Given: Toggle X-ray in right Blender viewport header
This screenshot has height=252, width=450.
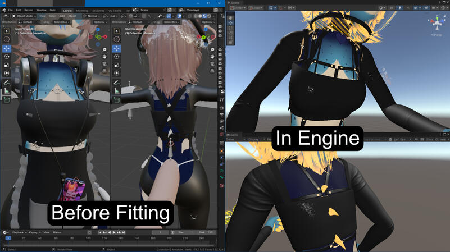Looking at the screenshot, I should 190,16.
